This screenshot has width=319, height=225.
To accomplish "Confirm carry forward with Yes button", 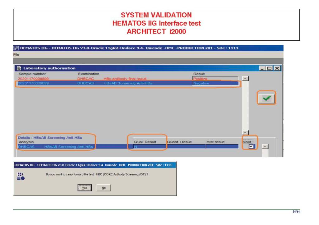I will (x=84, y=188).
